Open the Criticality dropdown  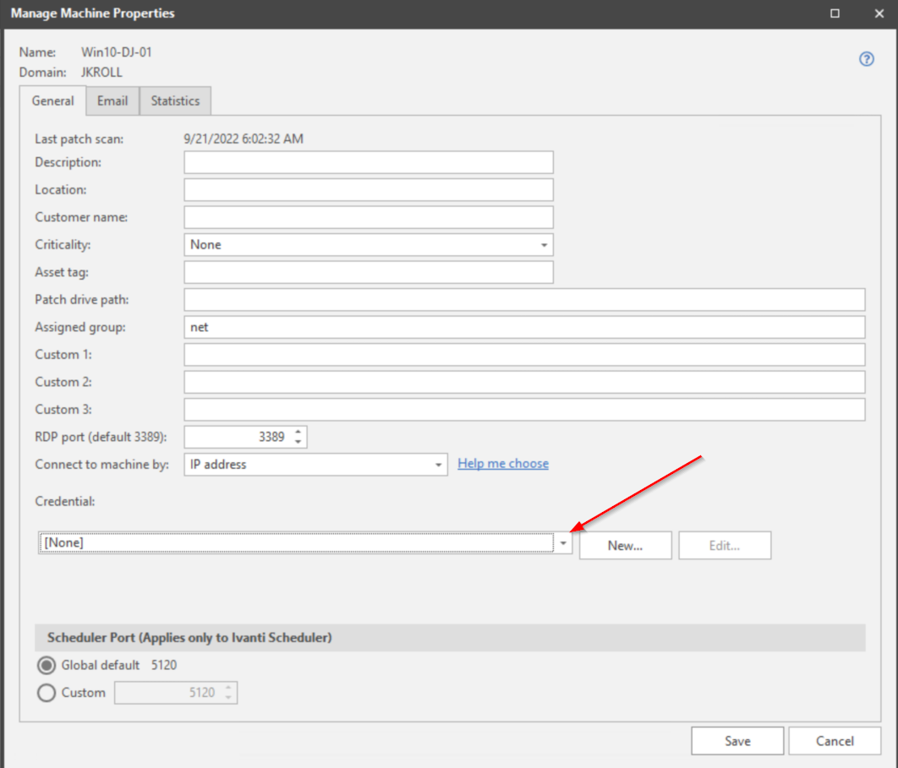[544, 244]
